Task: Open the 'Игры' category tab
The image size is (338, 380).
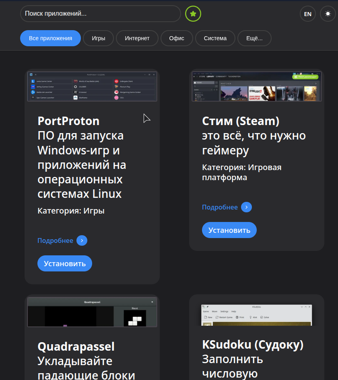Action: pyautogui.click(x=99, y=38)
